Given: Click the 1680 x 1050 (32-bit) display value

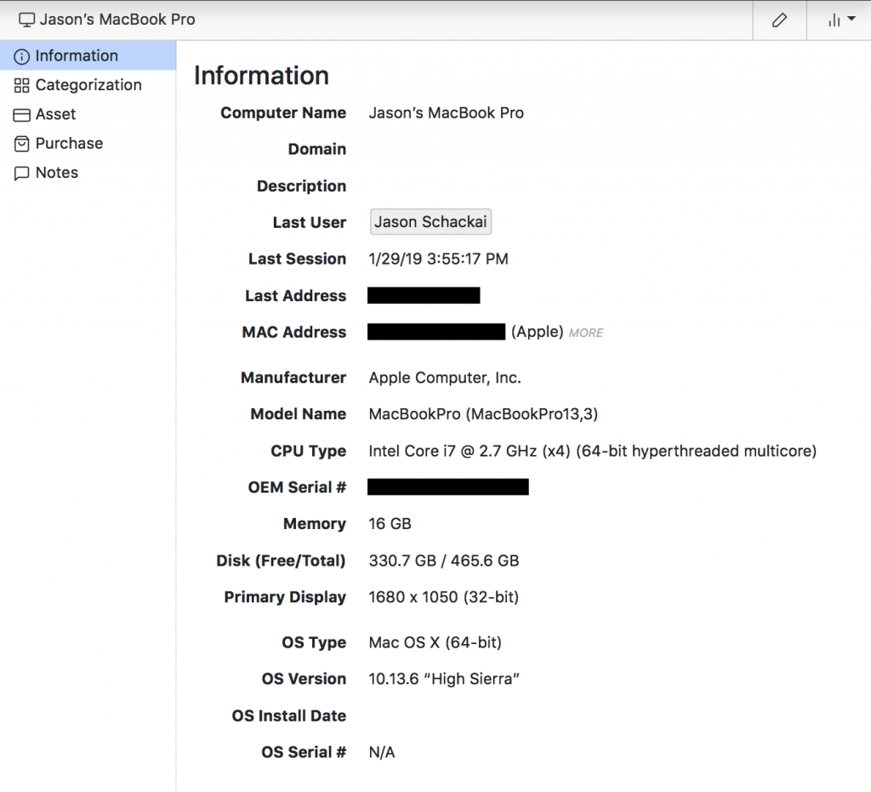Looking at the screenshot, I should (x=444, y=597).
